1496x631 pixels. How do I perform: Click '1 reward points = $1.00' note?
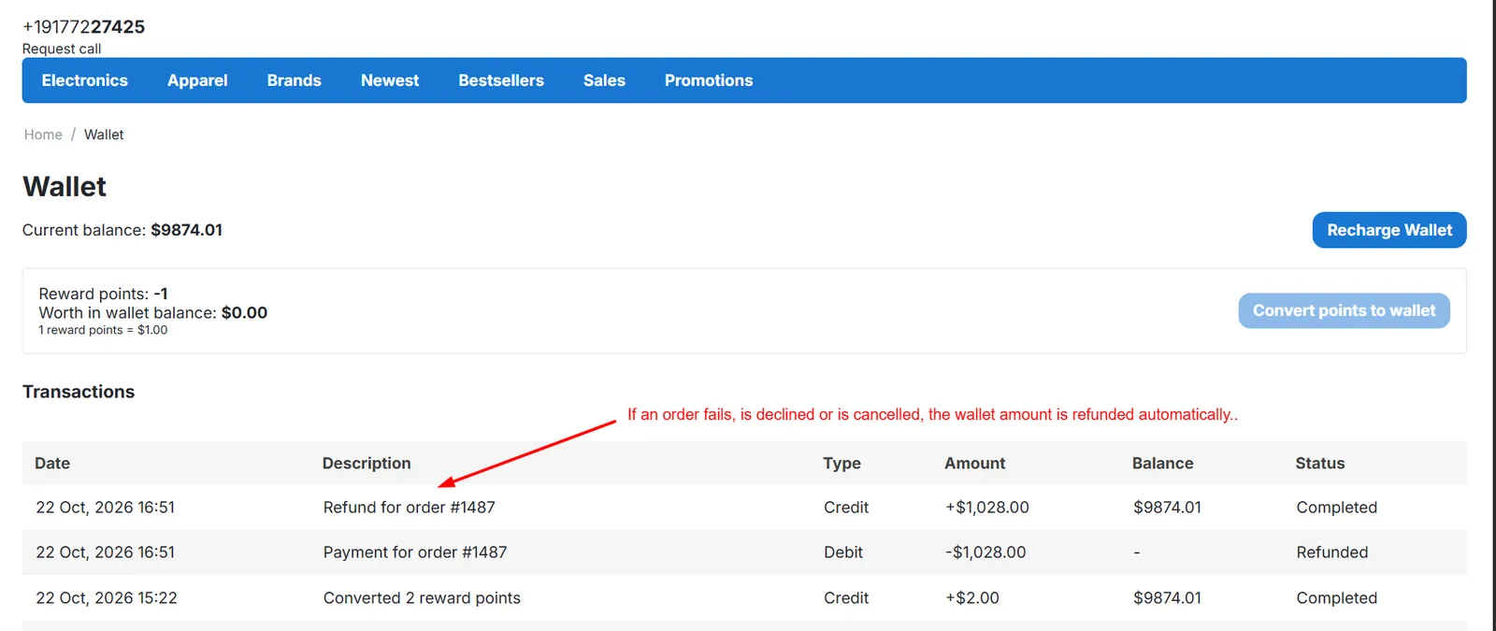coord(103,330)
